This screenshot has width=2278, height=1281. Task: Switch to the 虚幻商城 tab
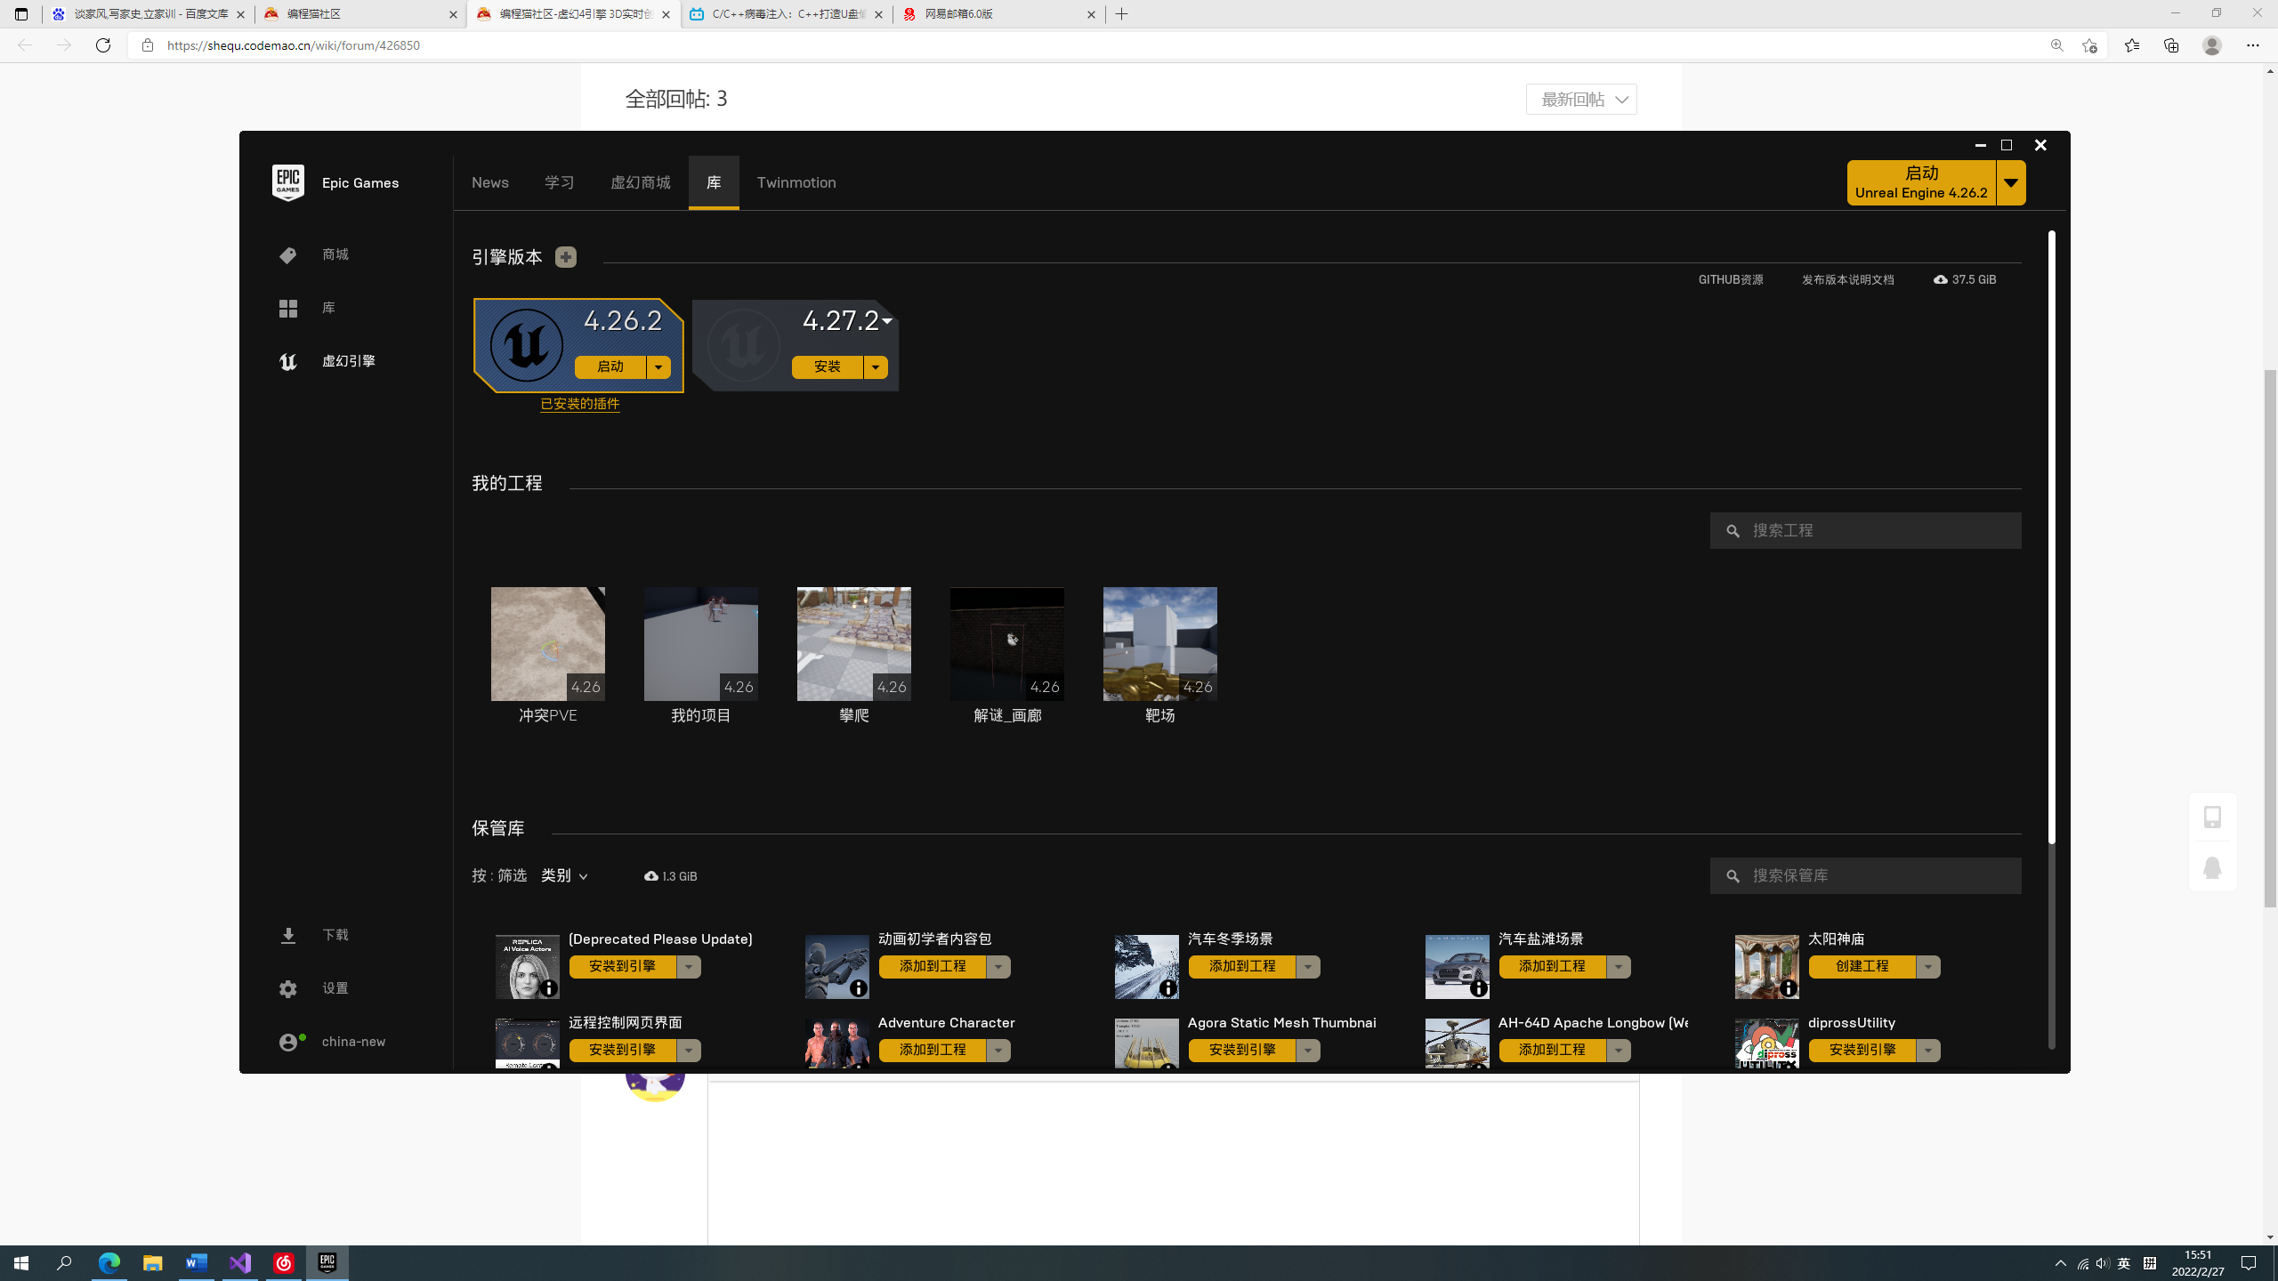click(641, 182)
